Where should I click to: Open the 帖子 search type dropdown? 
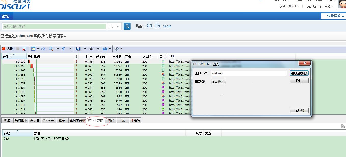pos(114,26)
